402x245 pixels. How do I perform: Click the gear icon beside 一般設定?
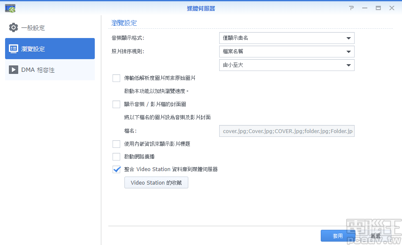[14, 27]
